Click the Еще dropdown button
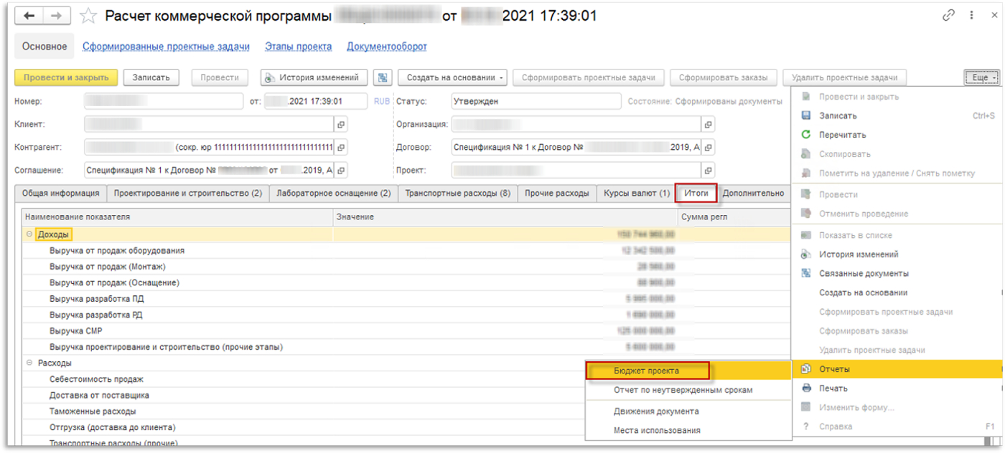This screenshot has width=1005, height=453. [982, 77]
